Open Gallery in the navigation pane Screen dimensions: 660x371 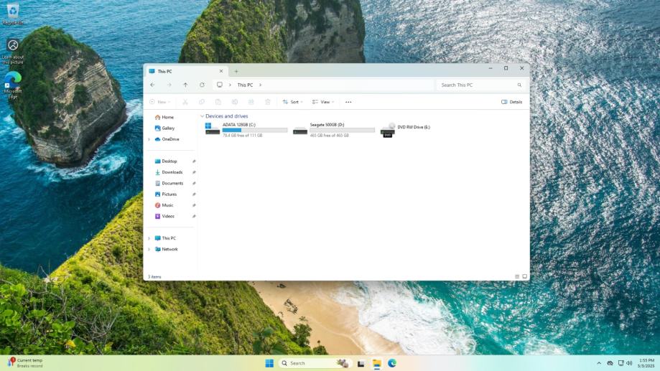pyautogui.click(x=164, y=128)
